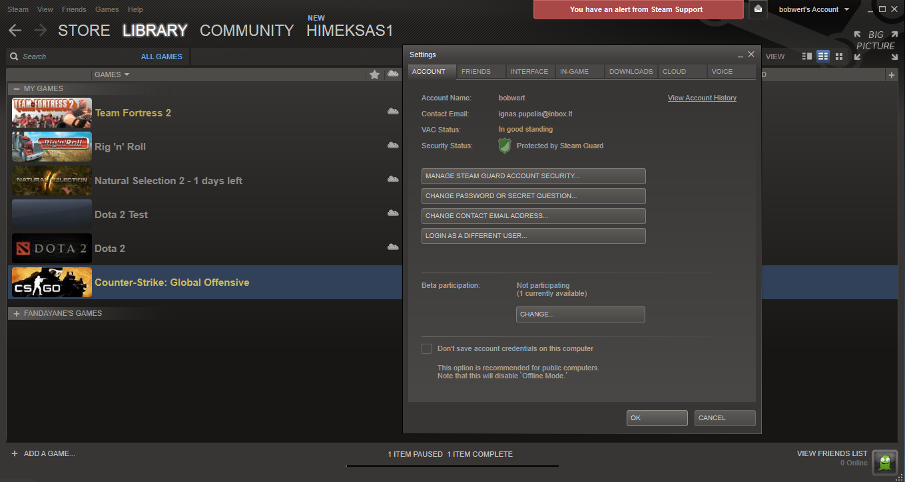905x482 pixels.
Task: Select the Dota 2 logo thumbnail
Action: [52, 249]
